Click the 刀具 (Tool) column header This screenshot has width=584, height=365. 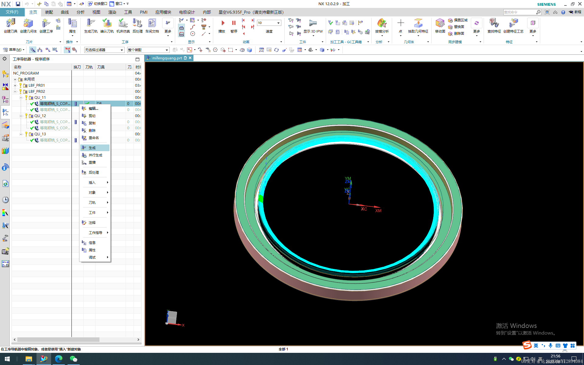[111, 67]
